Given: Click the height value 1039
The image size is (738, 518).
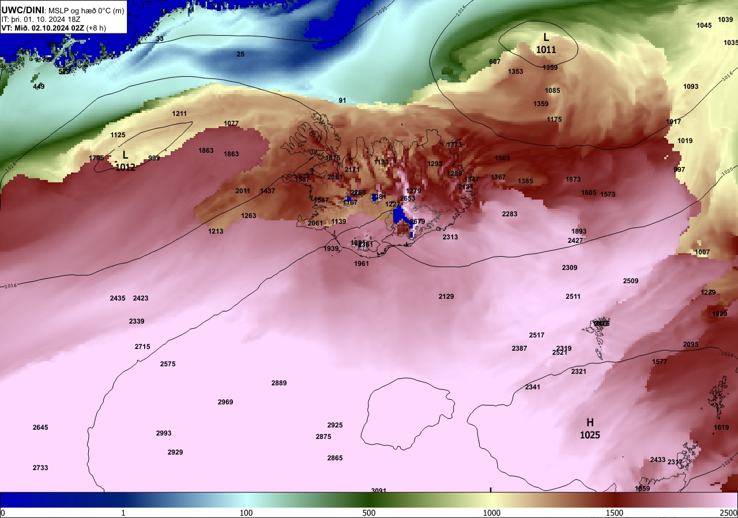Looking at the screenshot, I should tap(725, 20).
